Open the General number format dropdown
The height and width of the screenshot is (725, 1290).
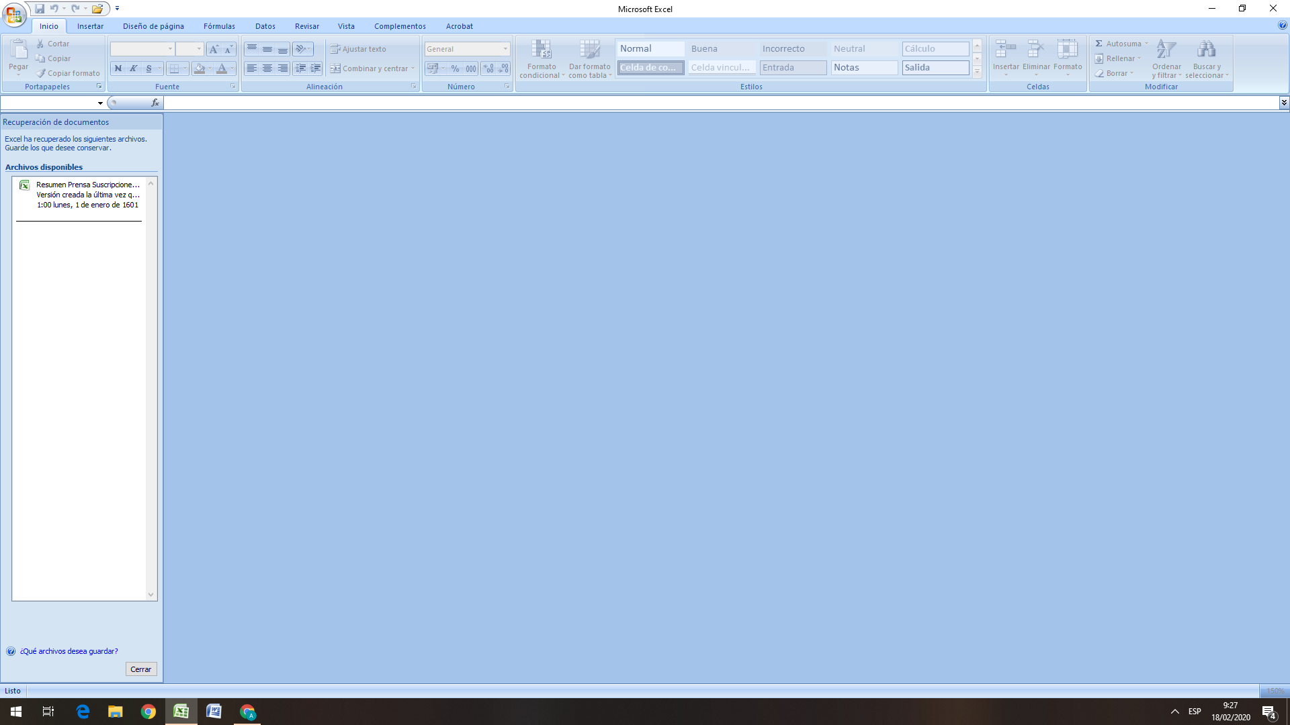[x=505, y=49]
